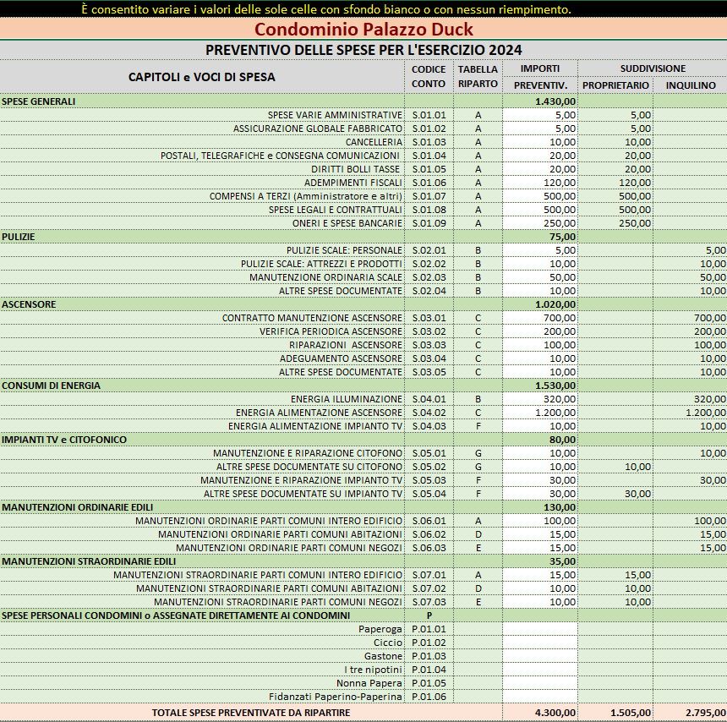Click the MANUTENZIONE ORDINARIA SCALE inquilino value
The image size is (727, 722).
(691, 277)
